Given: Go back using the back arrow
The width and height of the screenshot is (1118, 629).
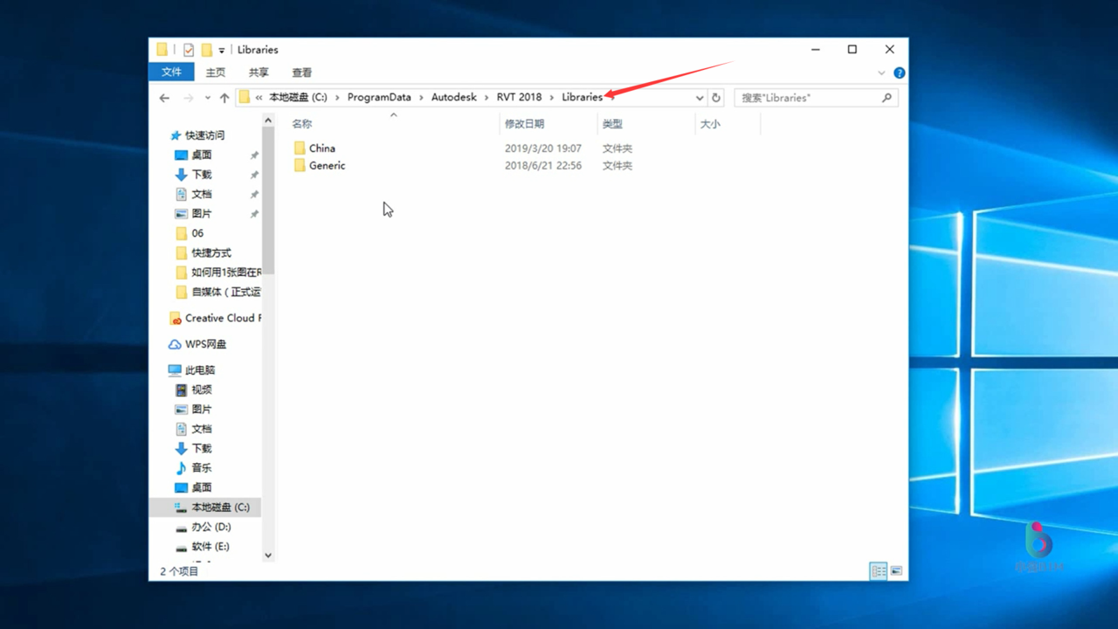Looking at the screenshot, I should tap(164, 98).
